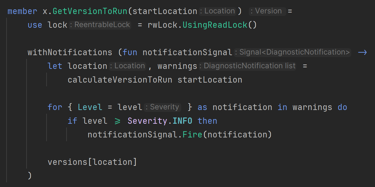
Task: Click the notificationSignal lambda parameter name
Action: tap(187, 52)
